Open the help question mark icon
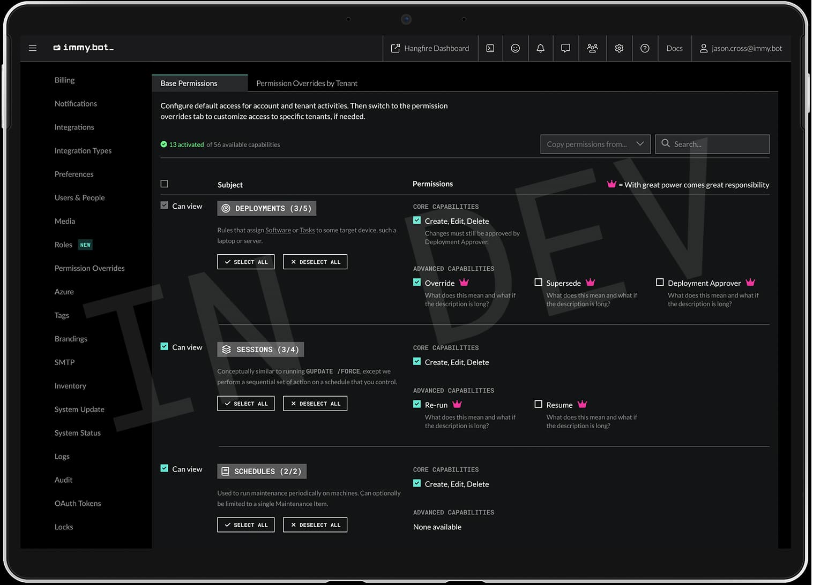This screenshot has height=585, width=813. click(645, 48)
